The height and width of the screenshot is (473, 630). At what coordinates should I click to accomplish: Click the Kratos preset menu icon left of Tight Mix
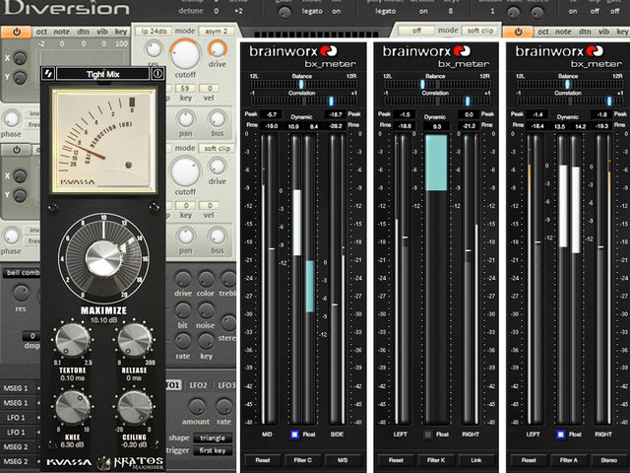tap(48, 74)
